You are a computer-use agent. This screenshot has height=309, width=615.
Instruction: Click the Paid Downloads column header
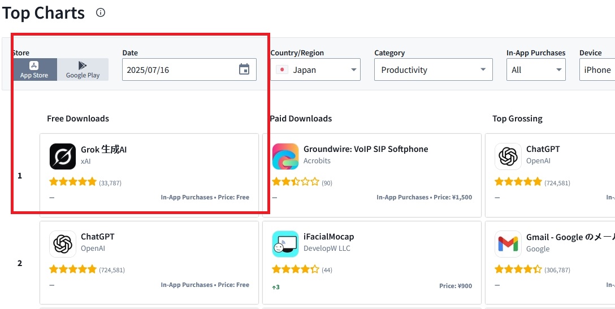(x=301, y=119)
